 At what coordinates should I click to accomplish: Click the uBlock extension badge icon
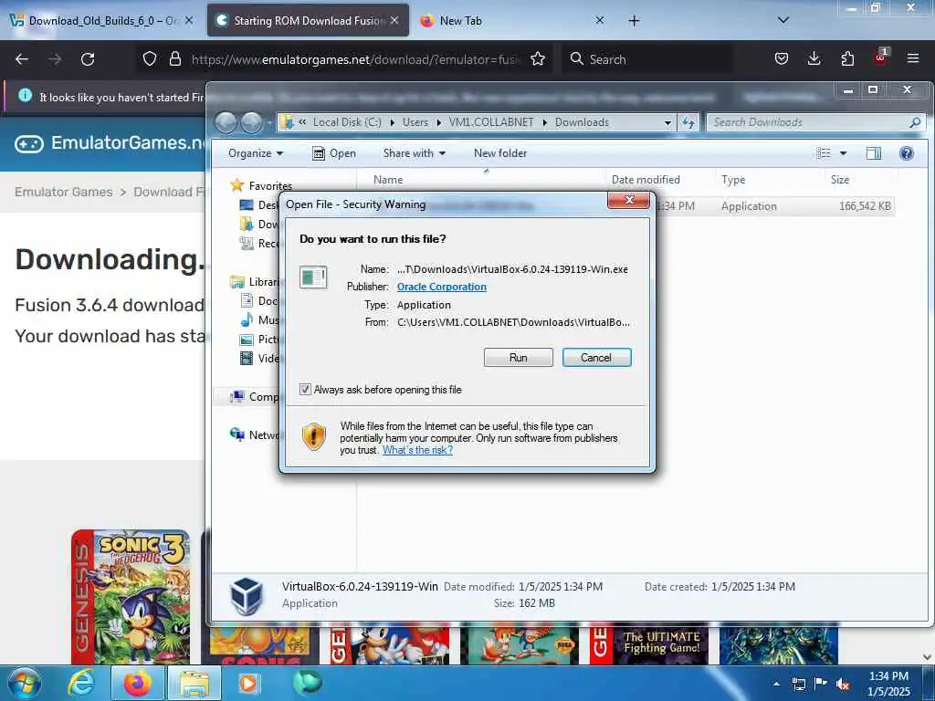pyautogui.click(x=880, y=58)
